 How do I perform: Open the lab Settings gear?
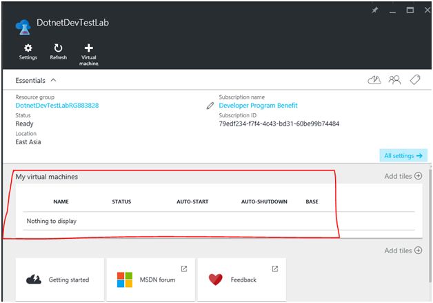tap(28, 51)
